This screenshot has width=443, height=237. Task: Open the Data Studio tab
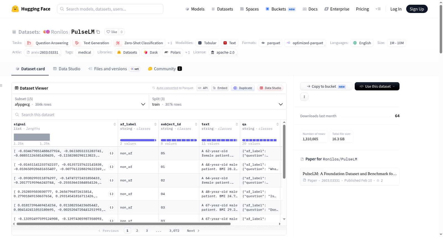tap(67, 69)
